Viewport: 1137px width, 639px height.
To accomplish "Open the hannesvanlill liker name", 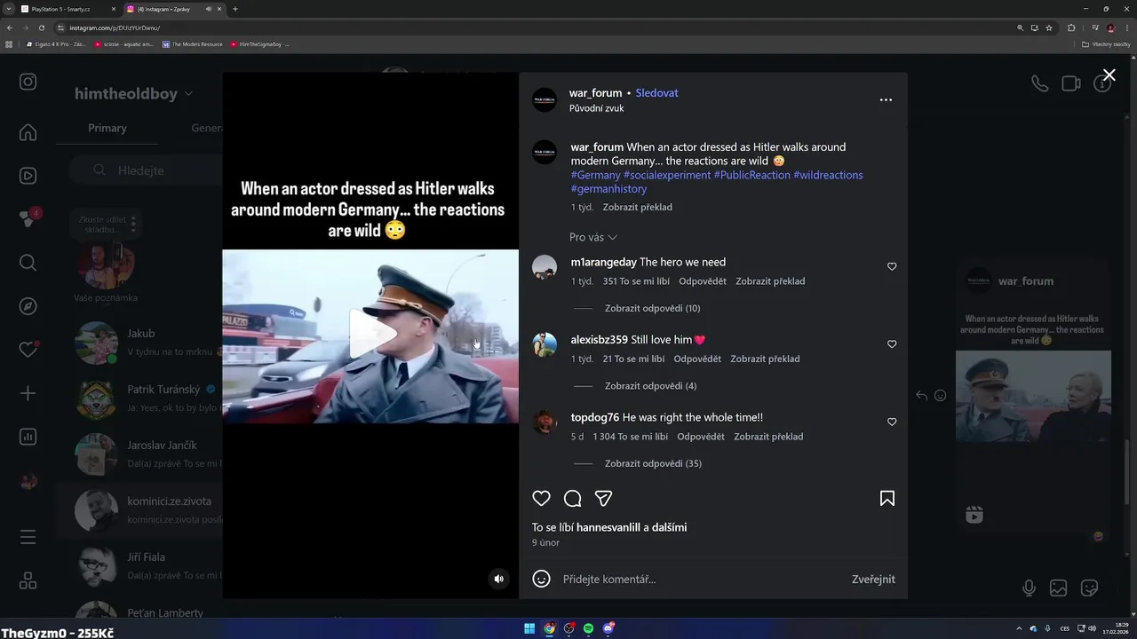I will [x=608, y=527].
